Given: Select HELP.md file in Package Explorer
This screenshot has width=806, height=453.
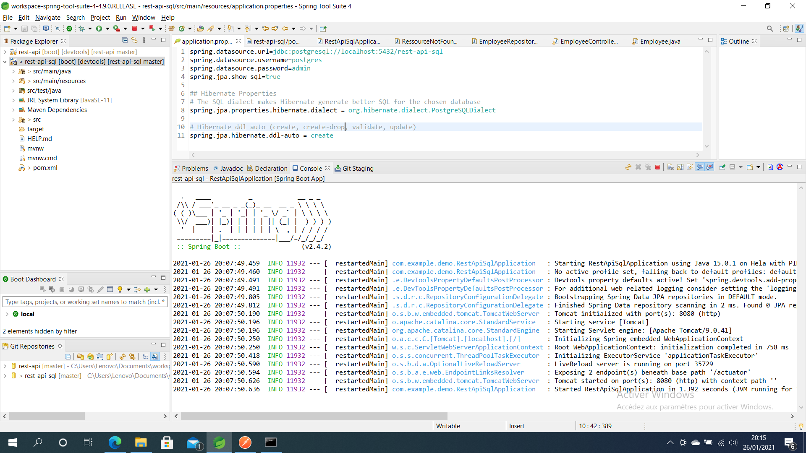Looking at the screenshot, I should pos(39,139).
